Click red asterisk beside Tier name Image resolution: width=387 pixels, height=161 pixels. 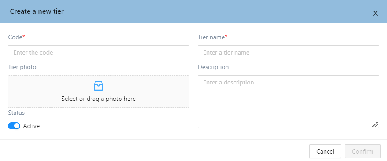pyautogui.click(x=226, y=37)
